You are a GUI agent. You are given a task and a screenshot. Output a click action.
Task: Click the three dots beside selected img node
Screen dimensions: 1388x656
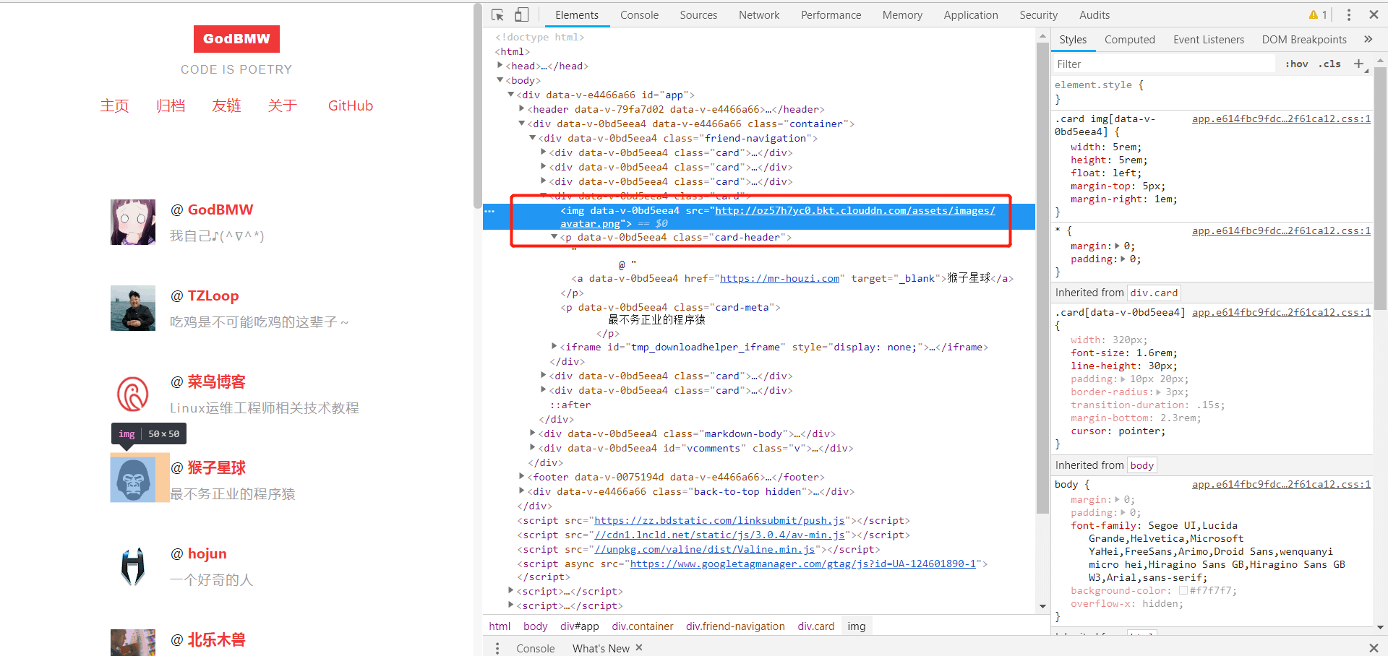click(489, 211)
